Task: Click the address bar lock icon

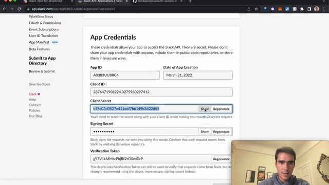Action: 28,9
